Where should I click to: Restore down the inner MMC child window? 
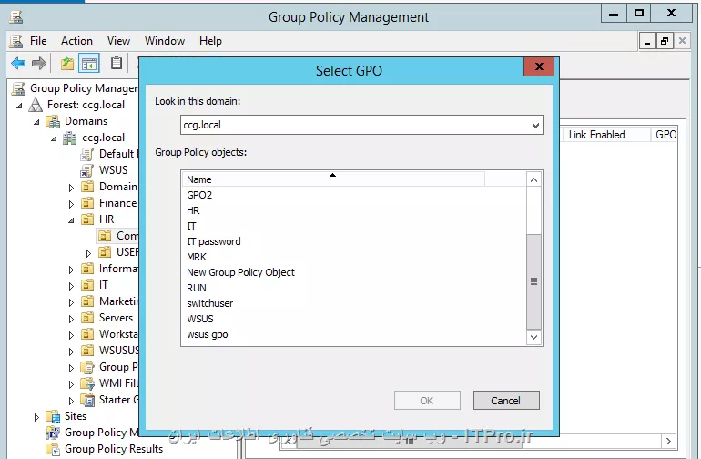pyautogui.click(x=665, y=41)
